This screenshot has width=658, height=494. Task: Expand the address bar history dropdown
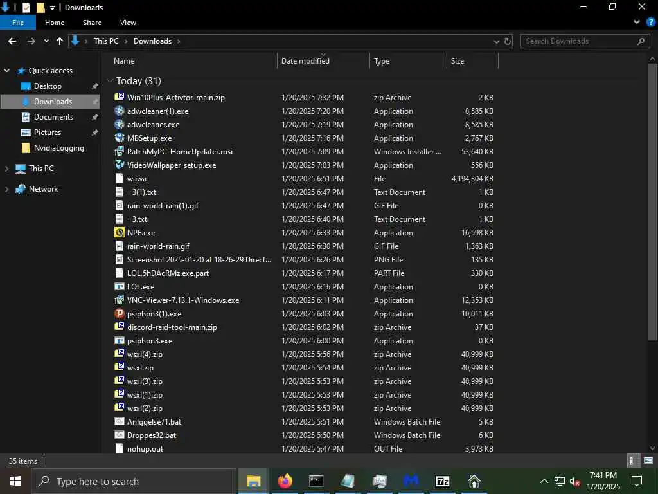(x=497, y=41)
